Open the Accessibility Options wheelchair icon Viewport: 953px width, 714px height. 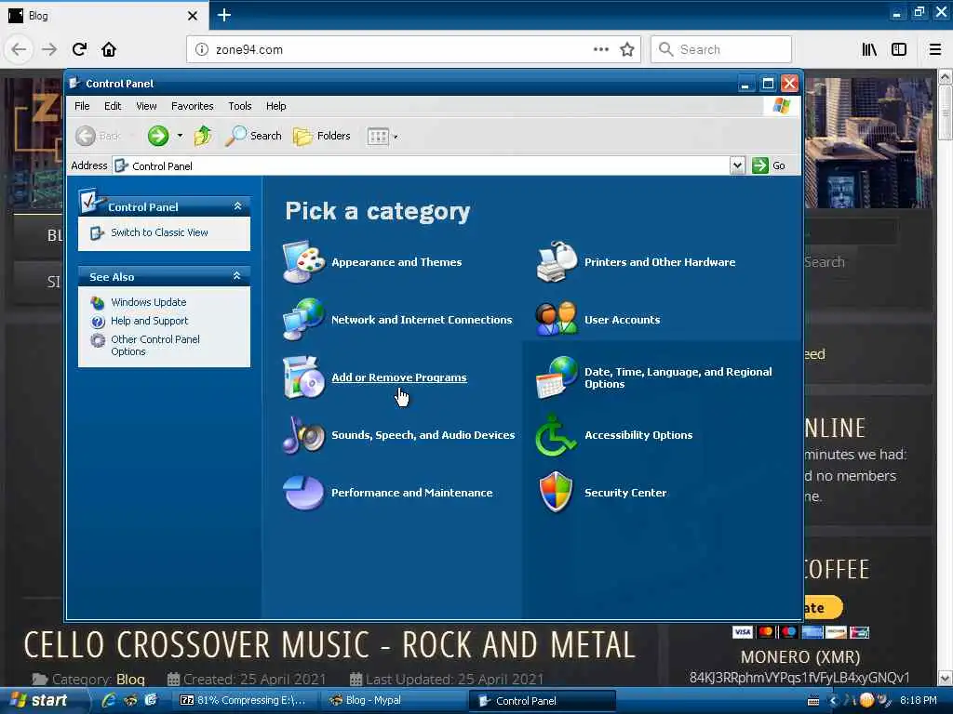coord(555,435)
